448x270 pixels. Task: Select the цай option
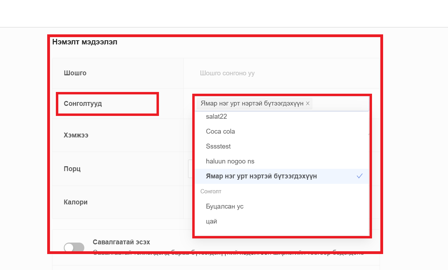point(211,221)
